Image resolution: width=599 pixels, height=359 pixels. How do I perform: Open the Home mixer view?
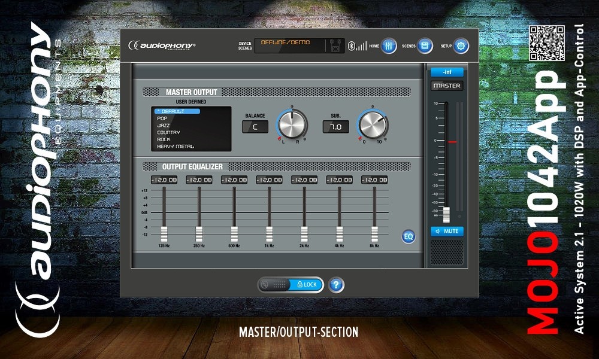pyautogui.click(x=389, y=46)
